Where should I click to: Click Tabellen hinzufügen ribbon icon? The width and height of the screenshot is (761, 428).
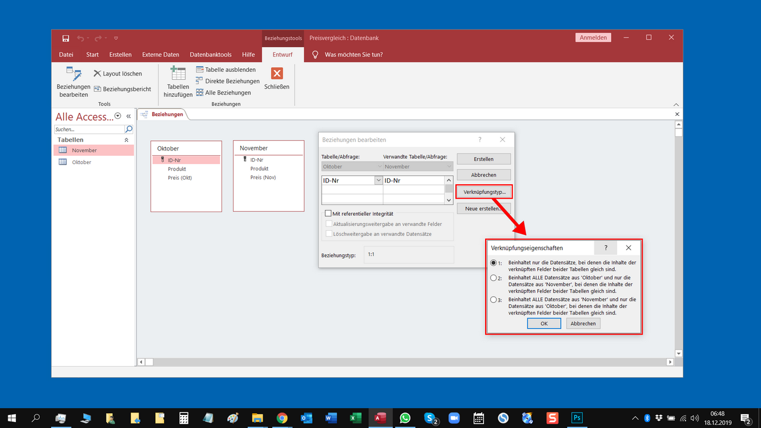point(178,82)
